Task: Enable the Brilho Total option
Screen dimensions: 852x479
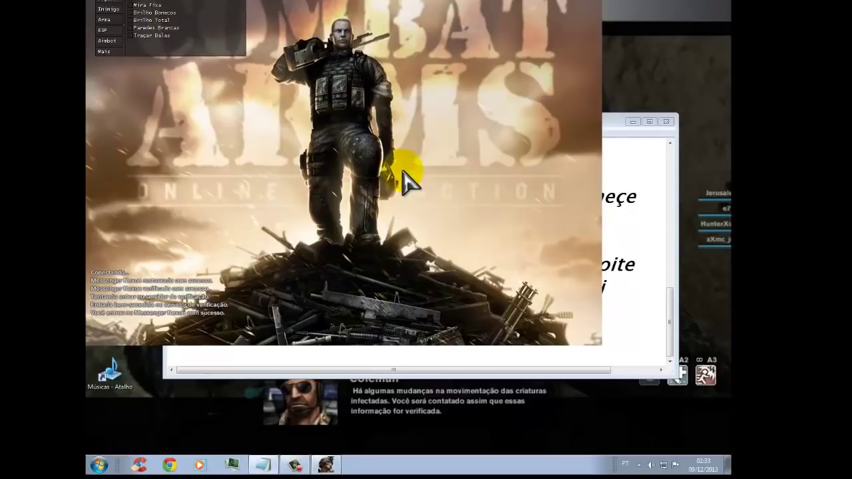Action: click(130, 21)
